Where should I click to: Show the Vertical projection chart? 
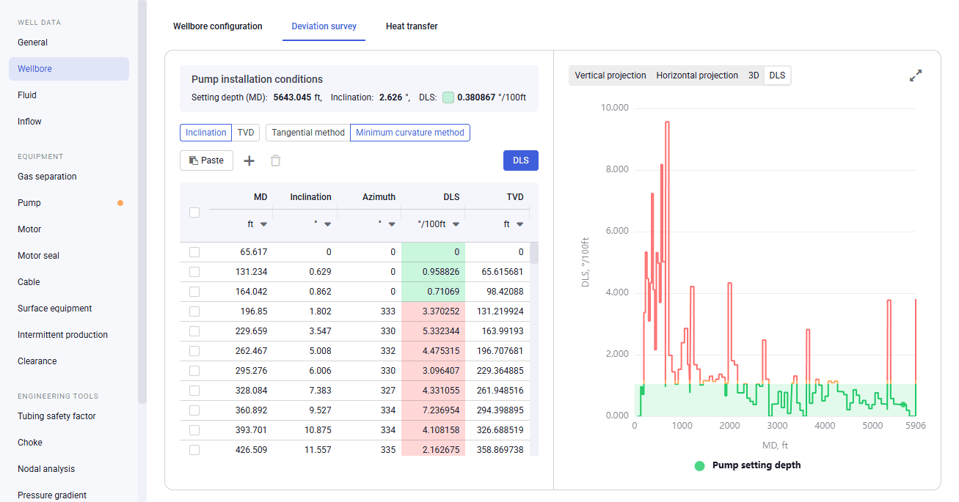coord(610,75)
